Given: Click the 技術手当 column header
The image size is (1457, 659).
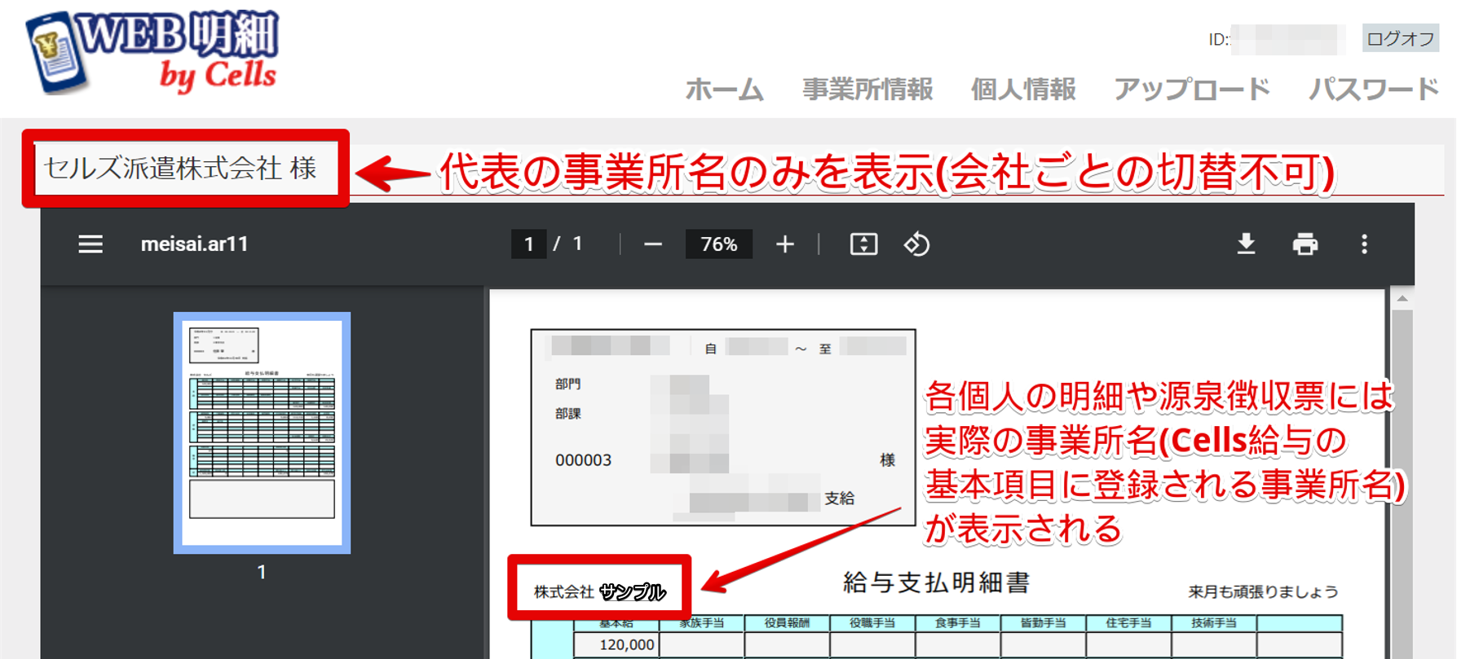Looking at the screenshot, I should coord(1214,623).
